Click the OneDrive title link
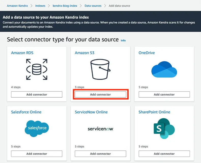Screen dimensions: 201x163 147,53
